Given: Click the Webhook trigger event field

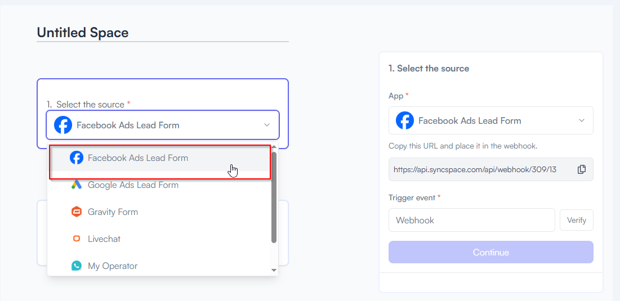Looking at the screenshot, I should [472, 220].
